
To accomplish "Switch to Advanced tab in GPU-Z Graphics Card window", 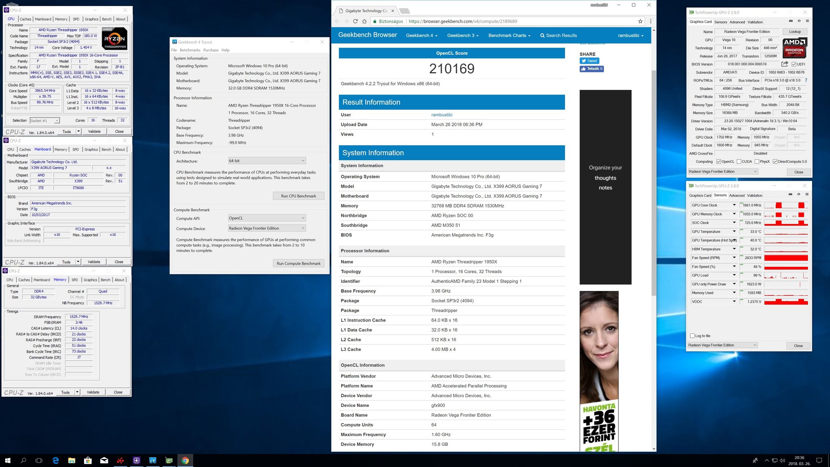I will point(737,22).
